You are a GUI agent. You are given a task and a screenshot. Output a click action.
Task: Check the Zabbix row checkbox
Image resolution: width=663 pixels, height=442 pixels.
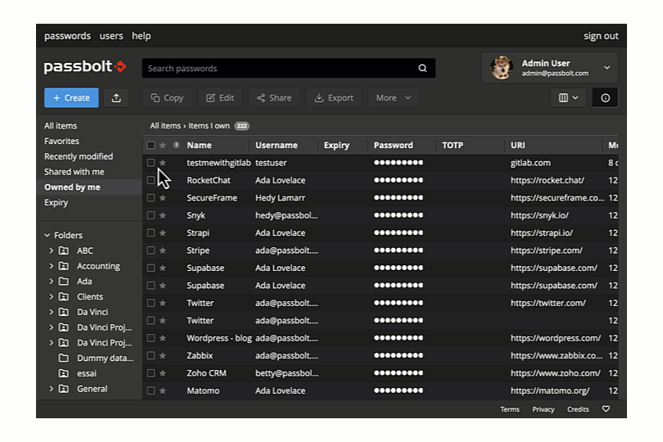(151, 356)
